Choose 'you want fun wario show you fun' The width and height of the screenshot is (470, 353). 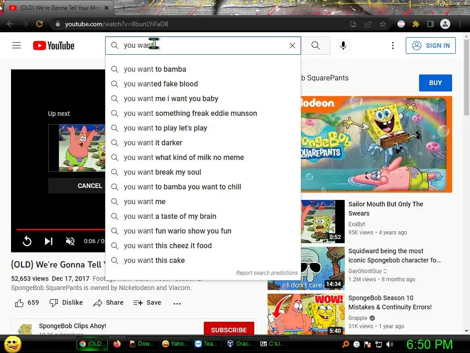203,231
